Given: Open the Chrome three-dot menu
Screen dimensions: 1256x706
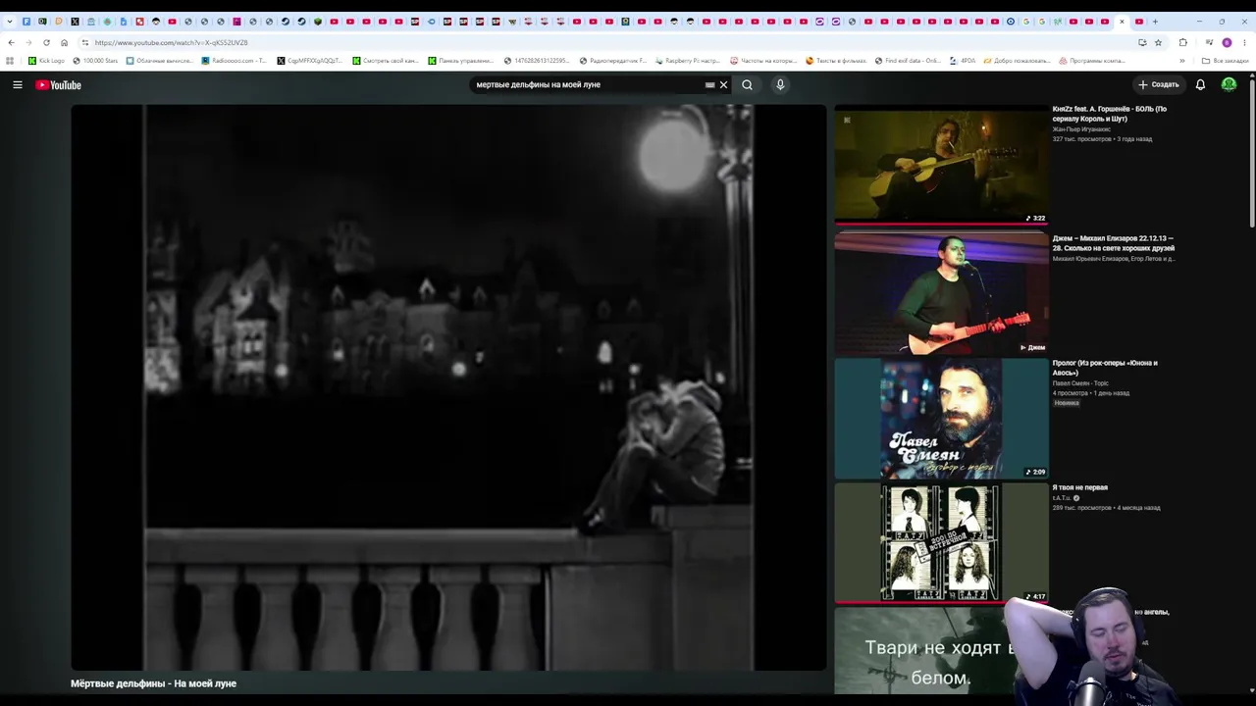Looking at the screenshot, I should (x=1244, y=42).
